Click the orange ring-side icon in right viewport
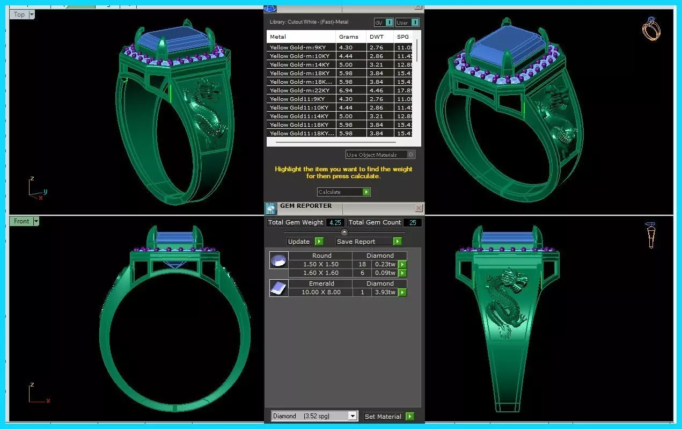This screenshot has height=429, width=682. [x=651, y=235]
